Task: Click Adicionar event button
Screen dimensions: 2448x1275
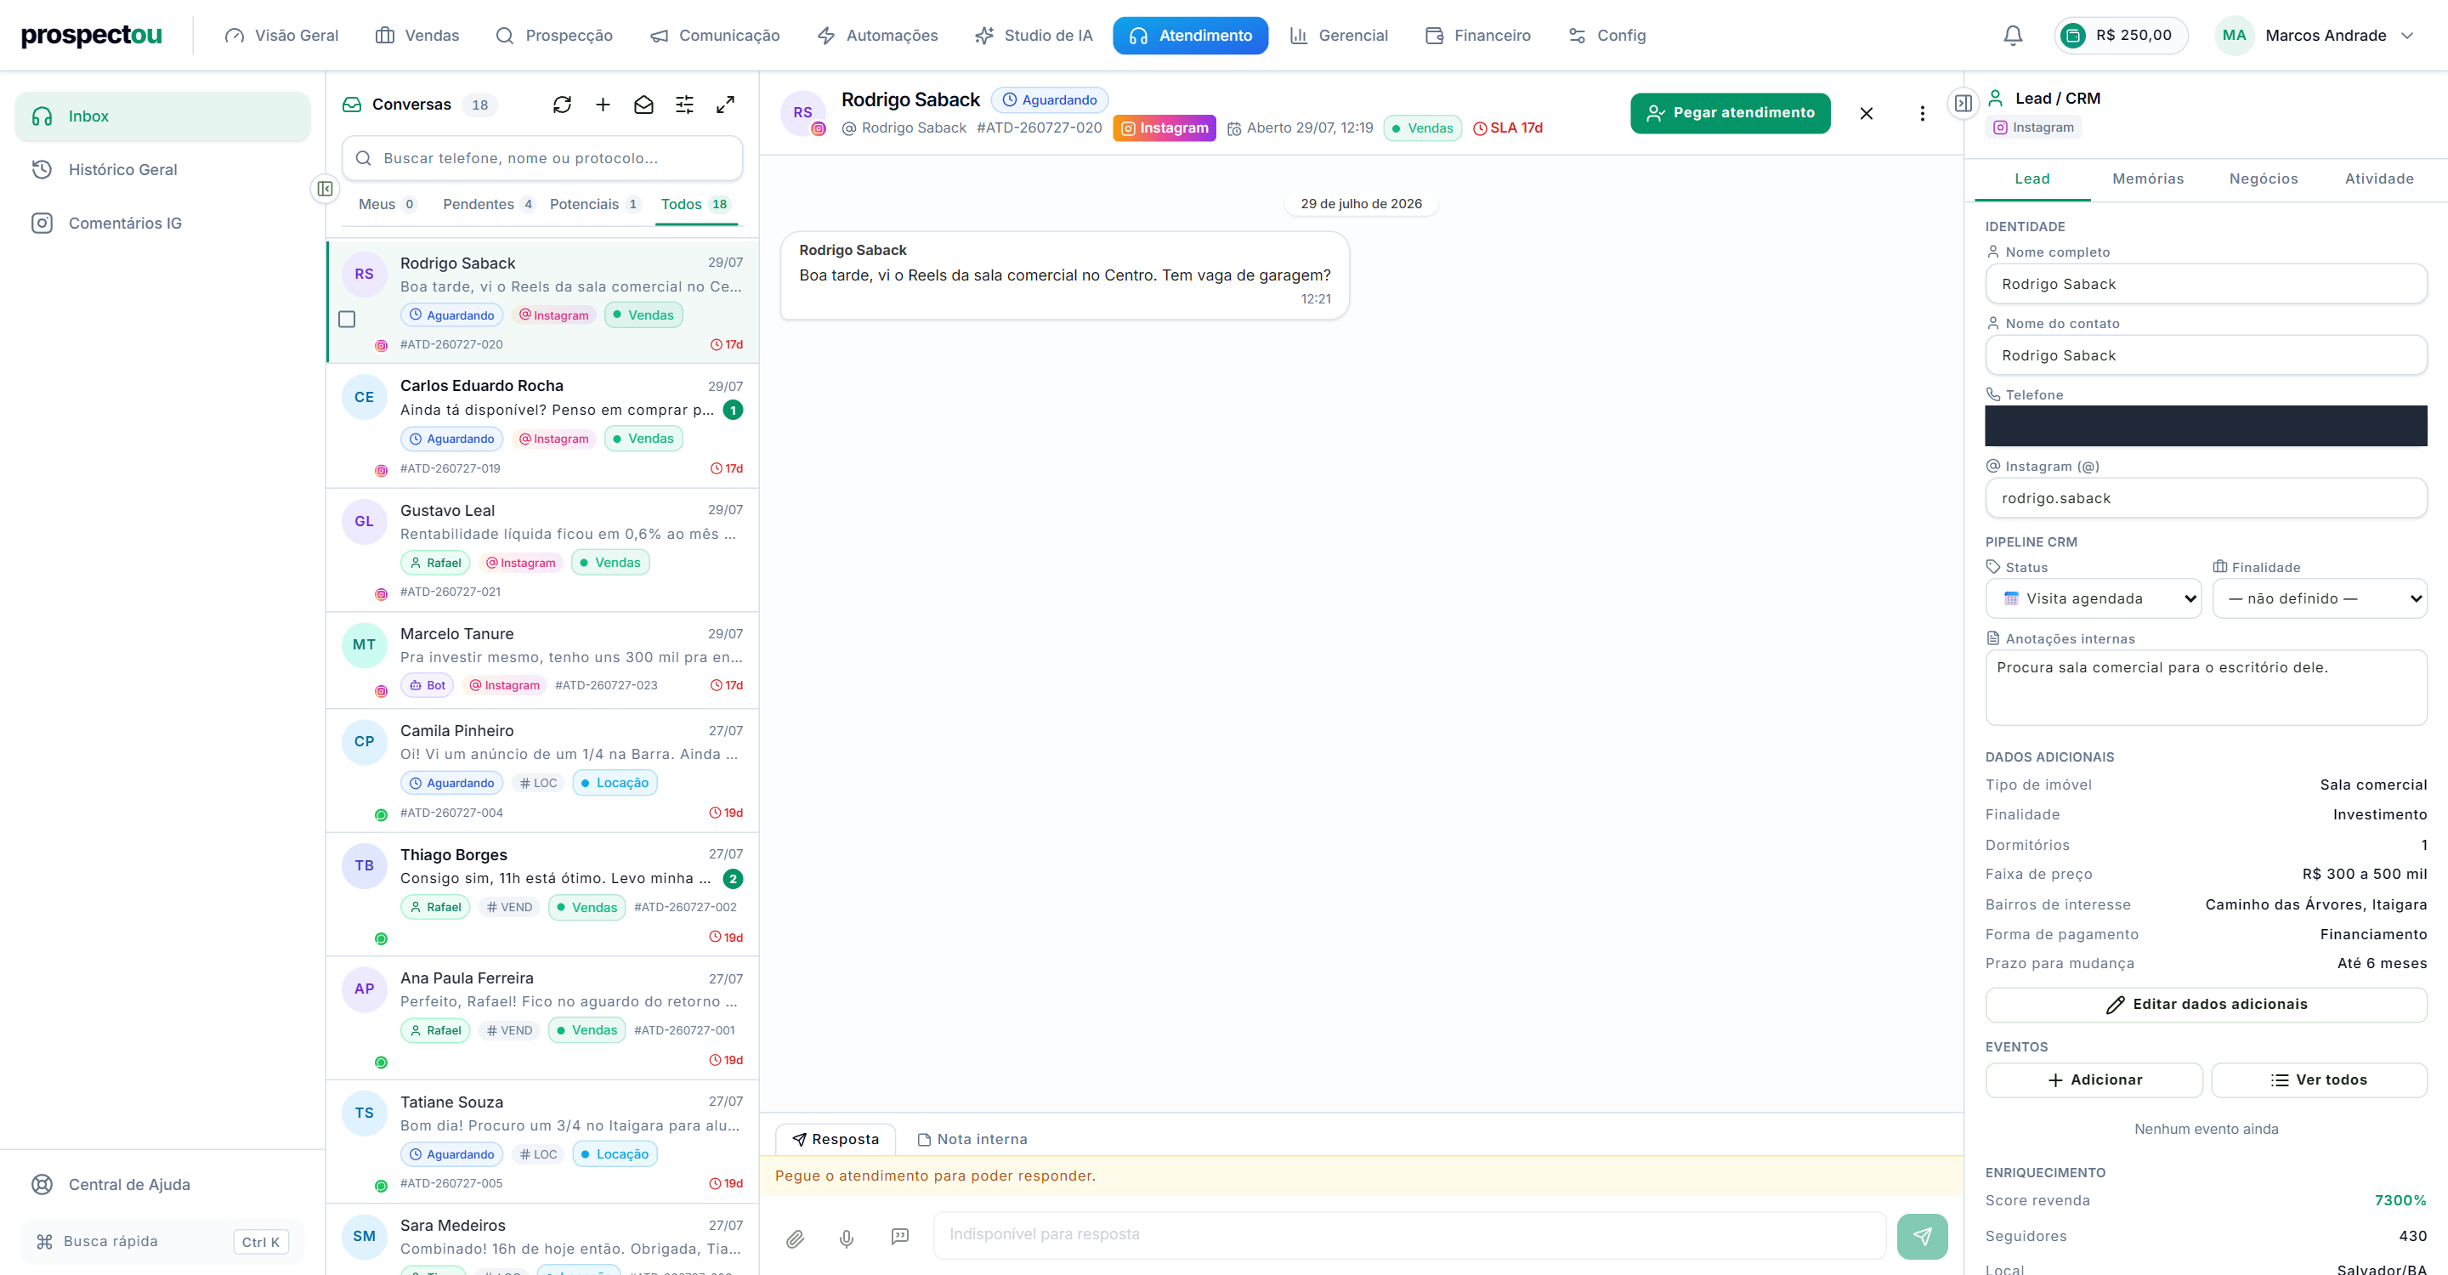Action: (x=2094, y=1080)
